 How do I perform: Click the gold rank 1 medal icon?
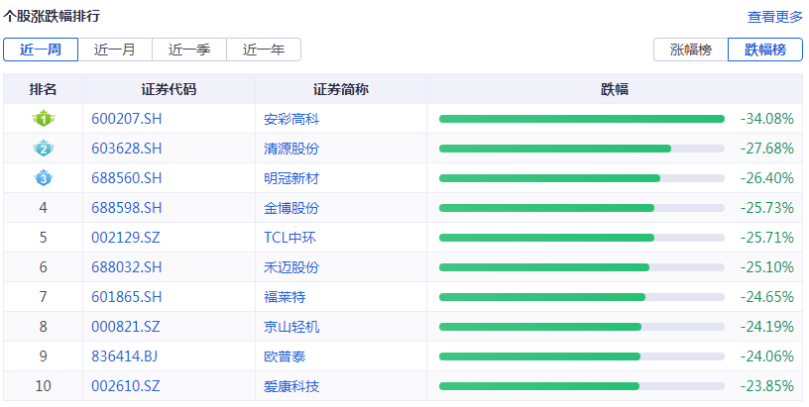click(43, 119)
